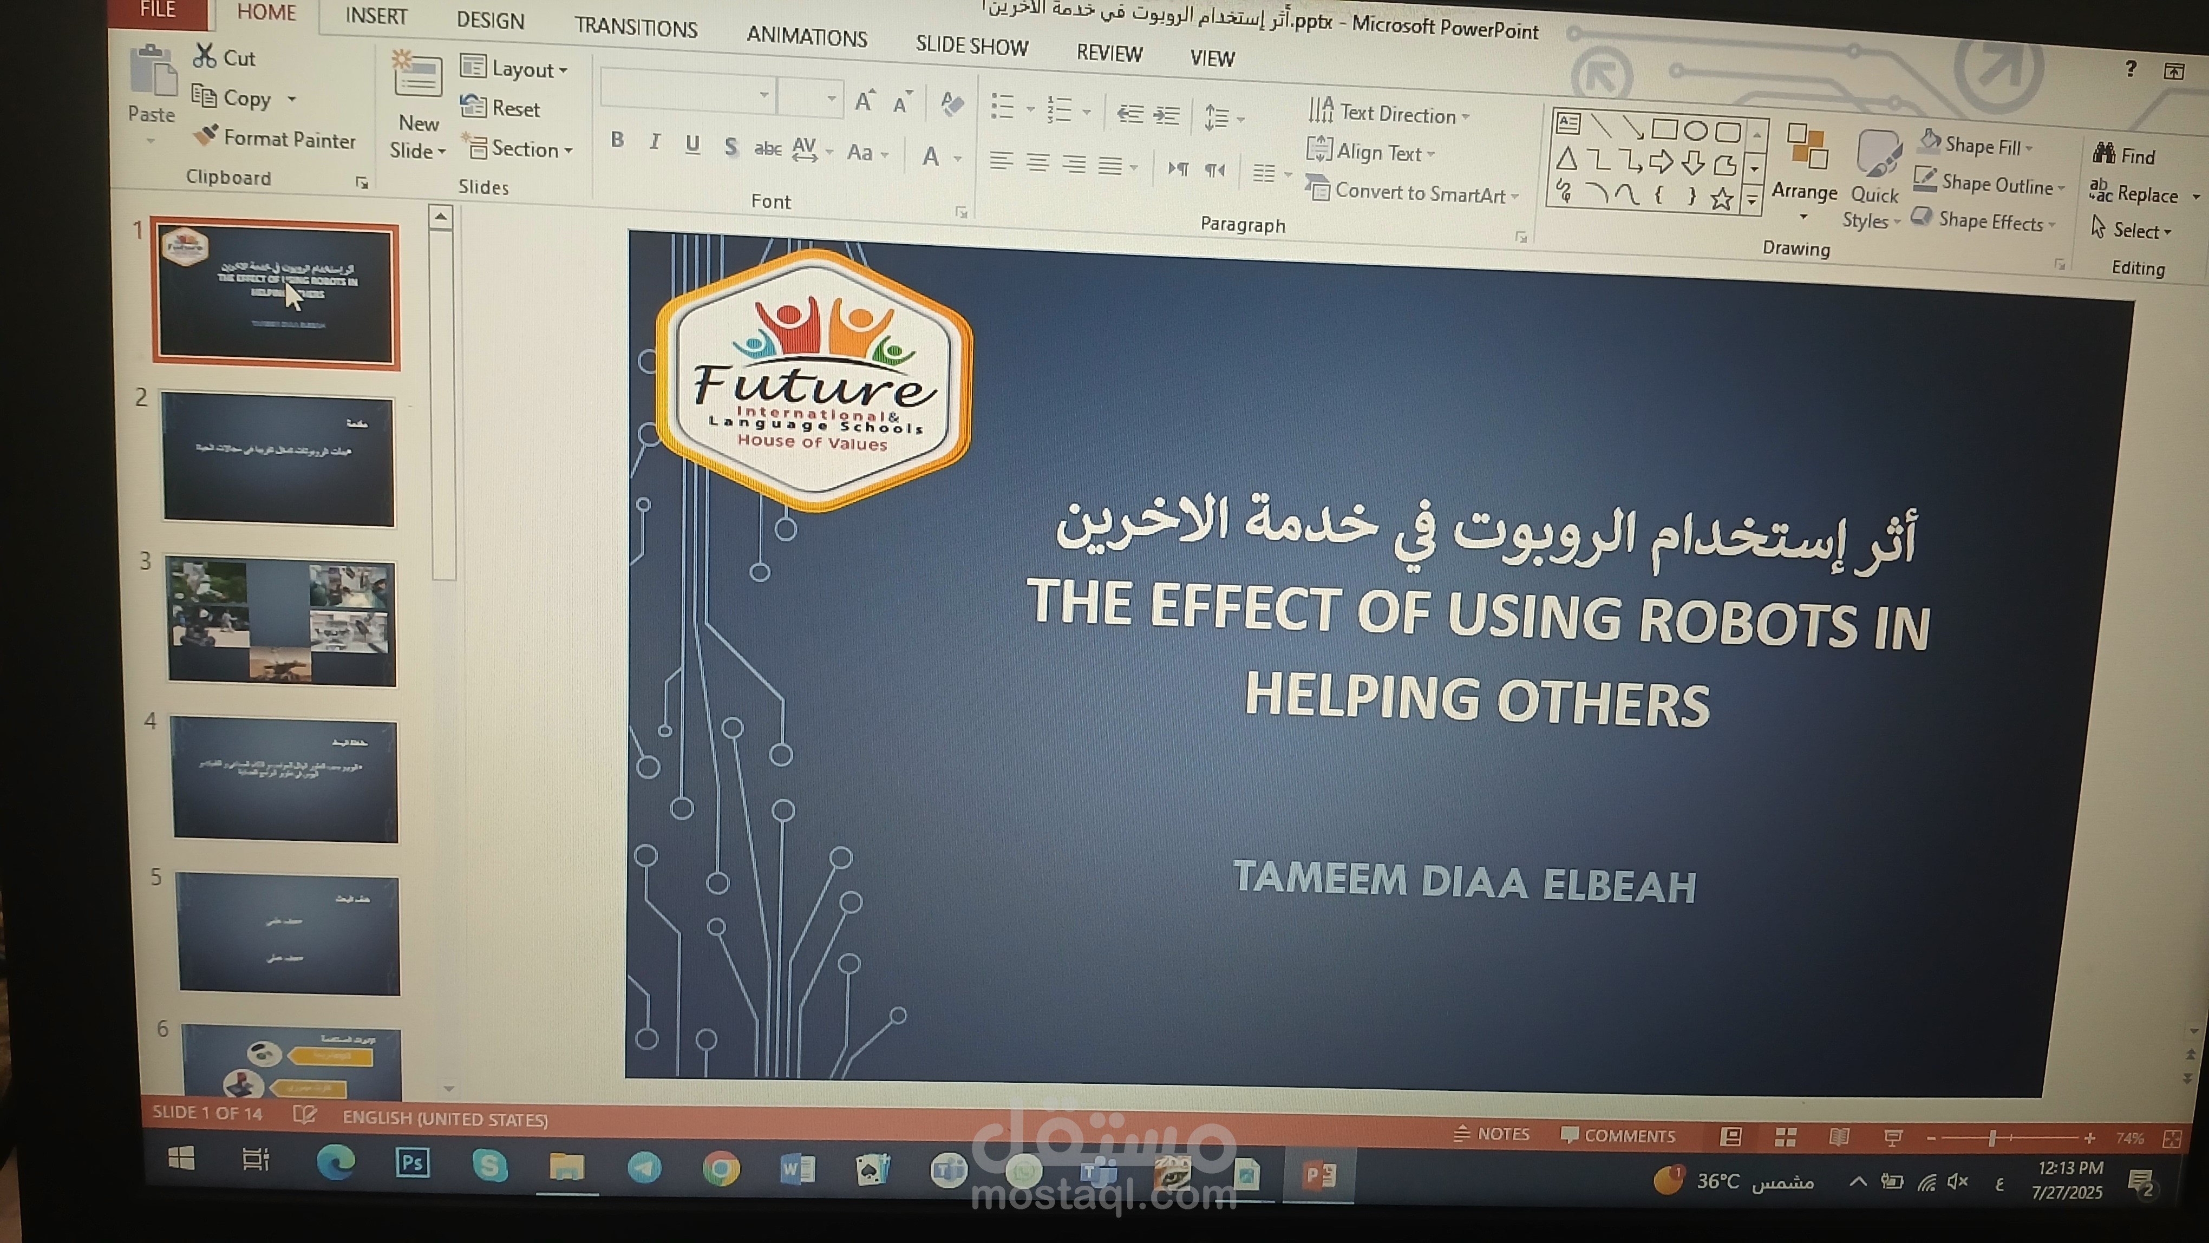
Task: Click the slide title text box
Action: (x=1479, y=610)
